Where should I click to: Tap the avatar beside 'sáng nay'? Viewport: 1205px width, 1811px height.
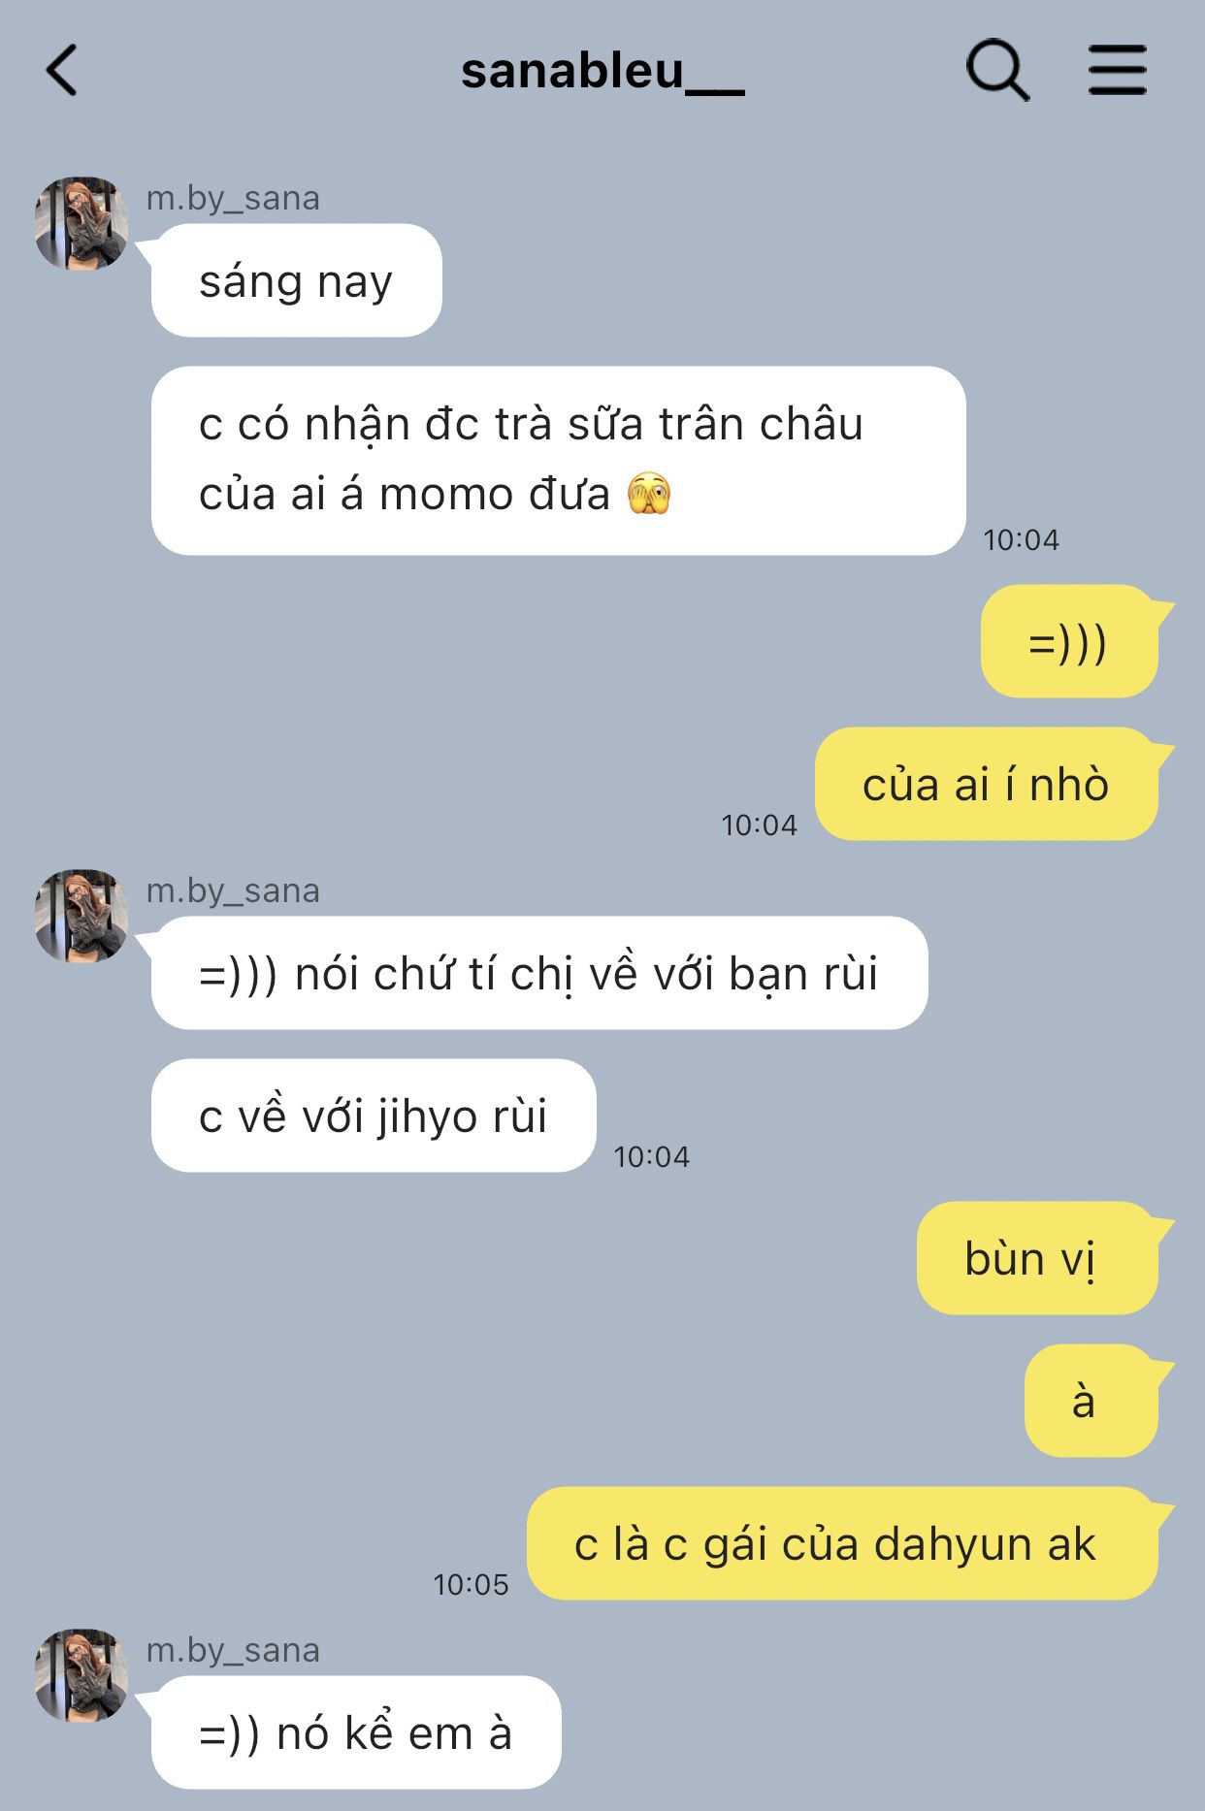pos(81,223)
